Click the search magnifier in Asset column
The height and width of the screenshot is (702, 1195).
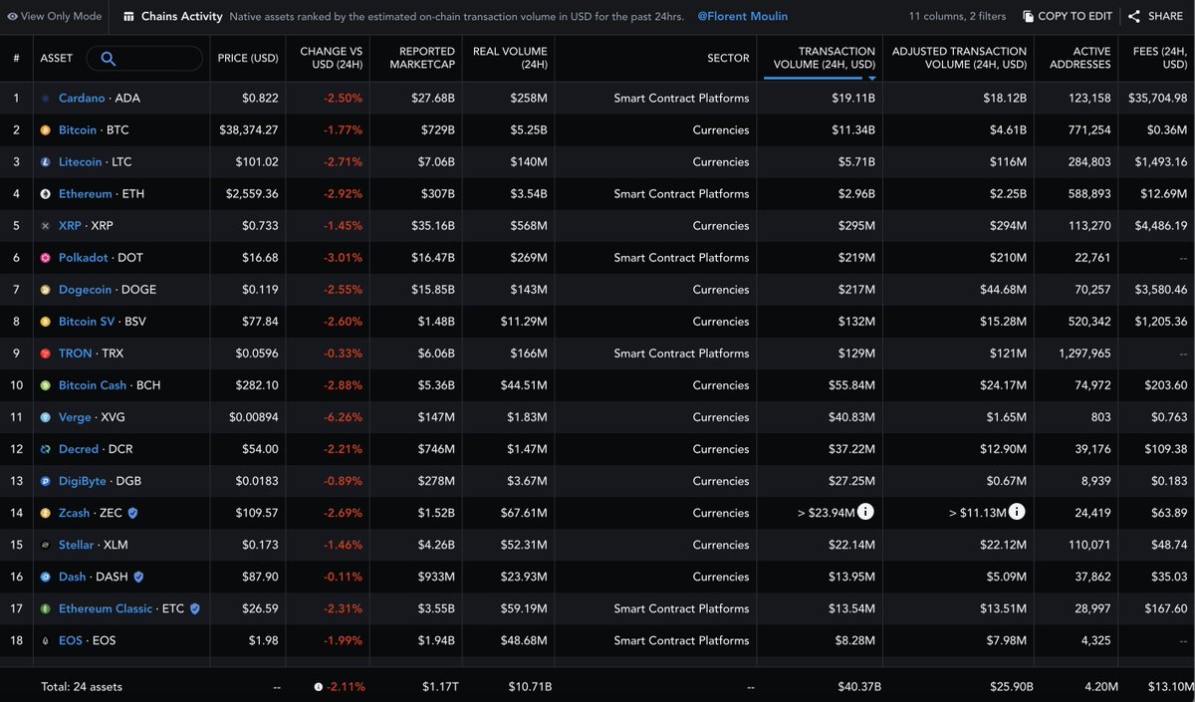point(109,59)
